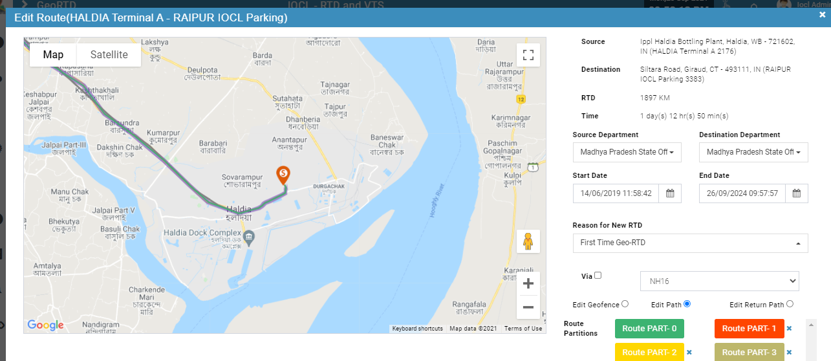Zoom in on the map
The width and height of the screenshot is (831, 361).
[528, 283]
